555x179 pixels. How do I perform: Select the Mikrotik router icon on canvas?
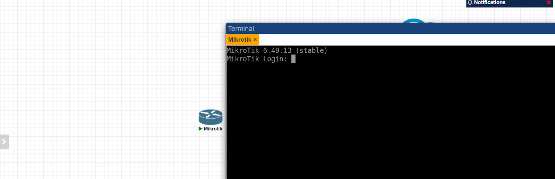(x=211, y=117)
